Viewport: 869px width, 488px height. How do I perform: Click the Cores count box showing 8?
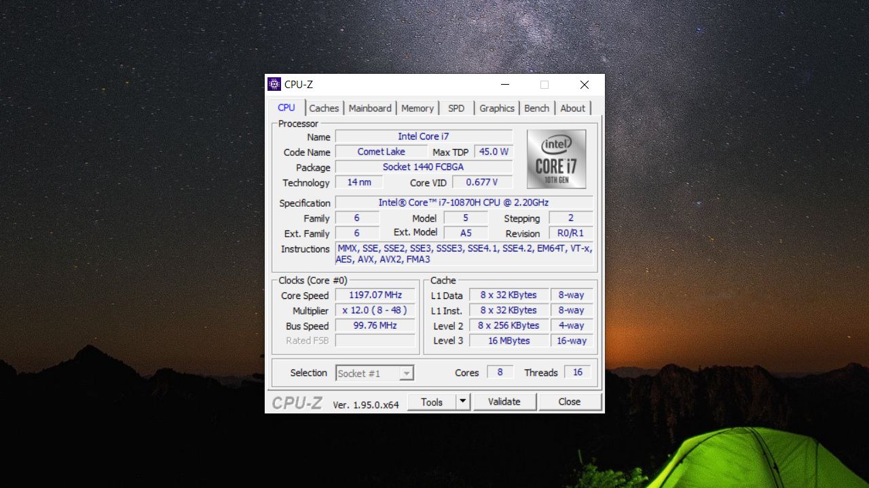[500, 371]
